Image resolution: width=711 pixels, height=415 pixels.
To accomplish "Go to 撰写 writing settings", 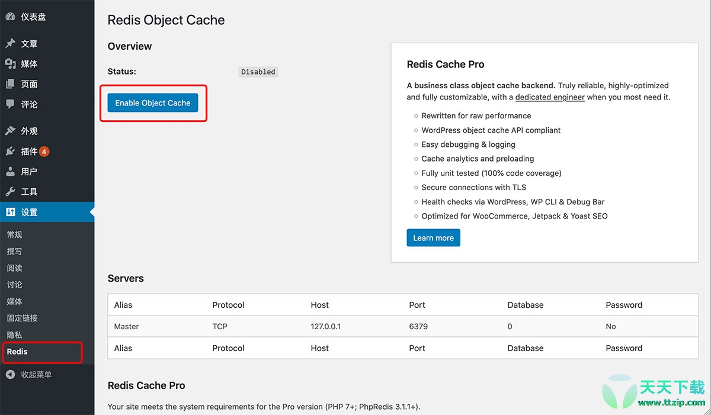I will [x=15, y=252].
